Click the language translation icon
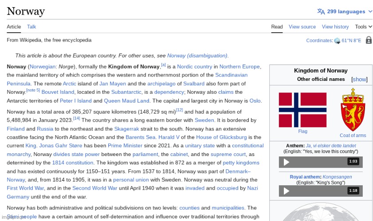 point(321,11)
